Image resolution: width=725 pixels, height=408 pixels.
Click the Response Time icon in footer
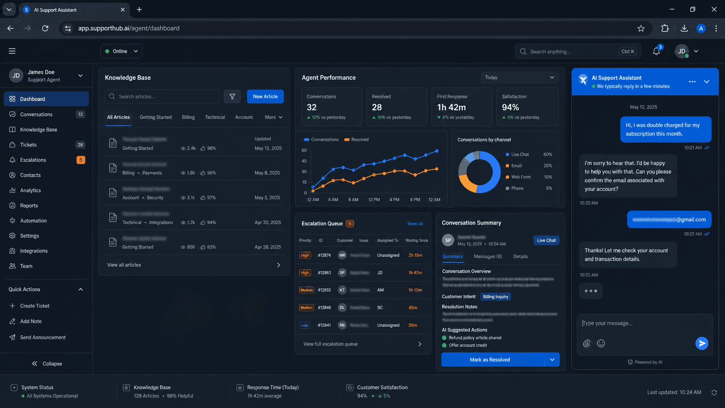pos(240,388)
